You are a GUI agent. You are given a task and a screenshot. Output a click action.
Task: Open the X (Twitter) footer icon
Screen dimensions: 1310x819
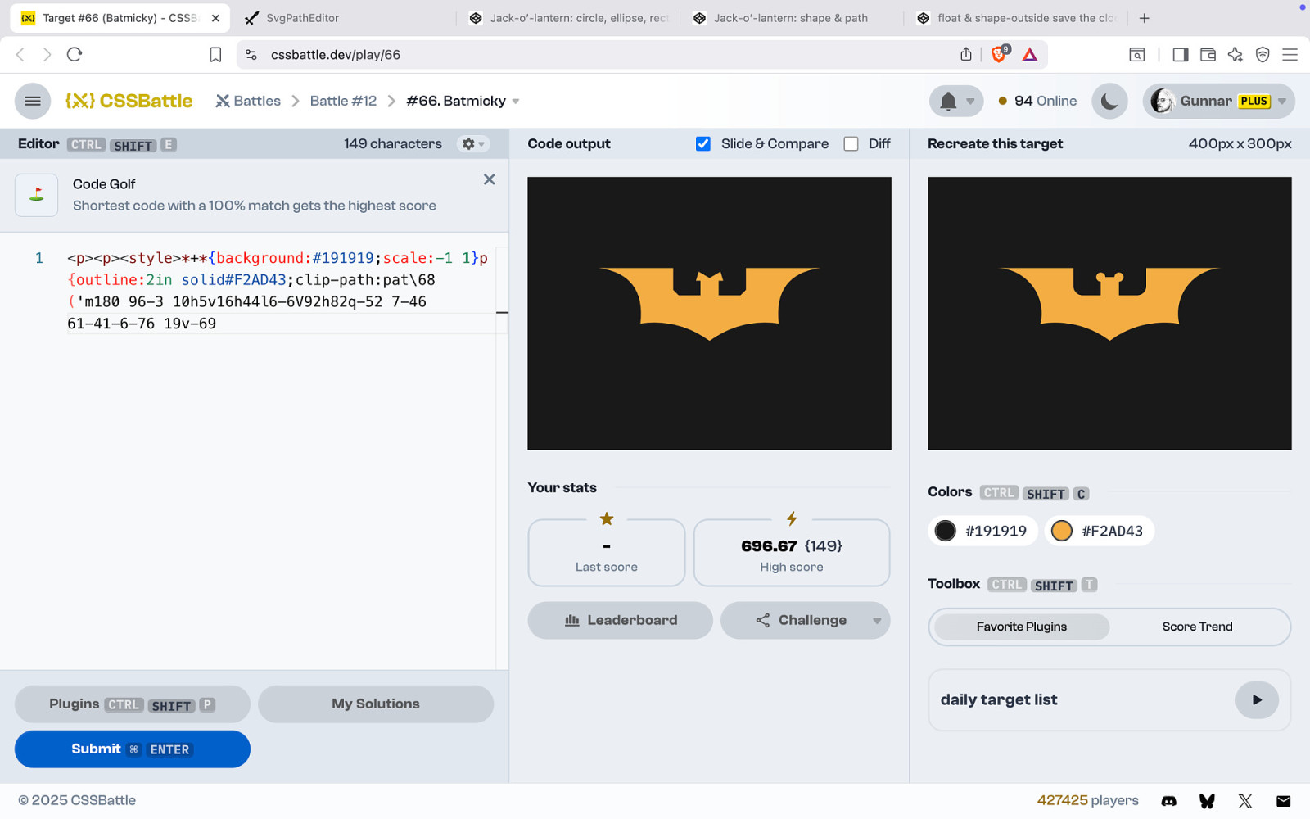click(x=1244, y=801)
